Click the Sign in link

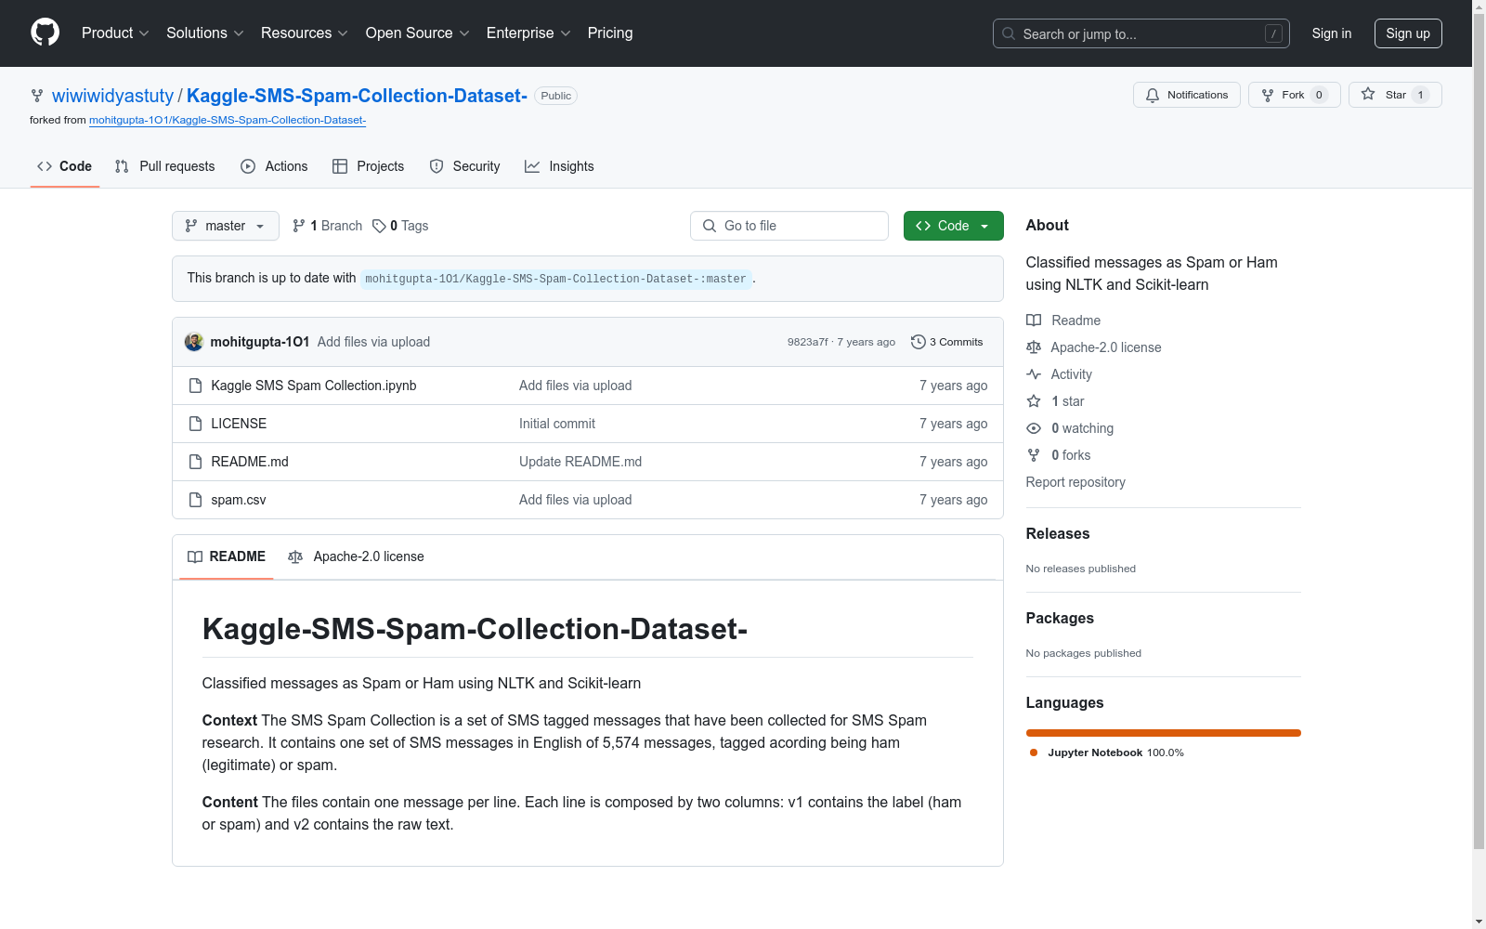pos(1332,33)
